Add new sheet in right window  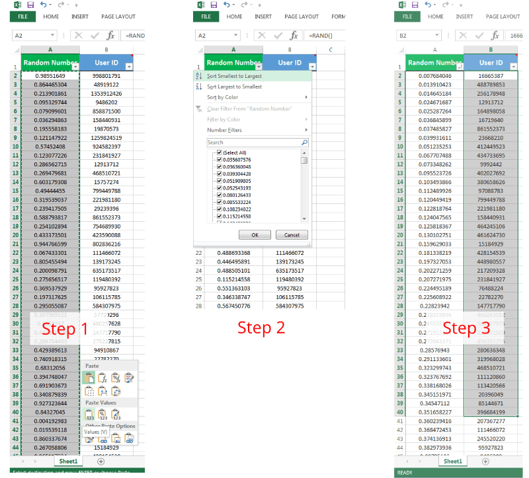coord(485,461)
